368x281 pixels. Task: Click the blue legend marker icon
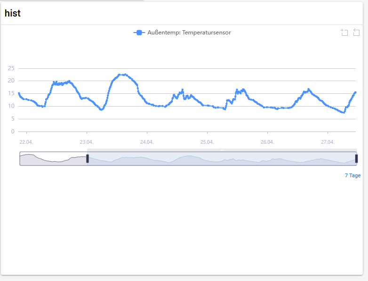pos(139,33)
